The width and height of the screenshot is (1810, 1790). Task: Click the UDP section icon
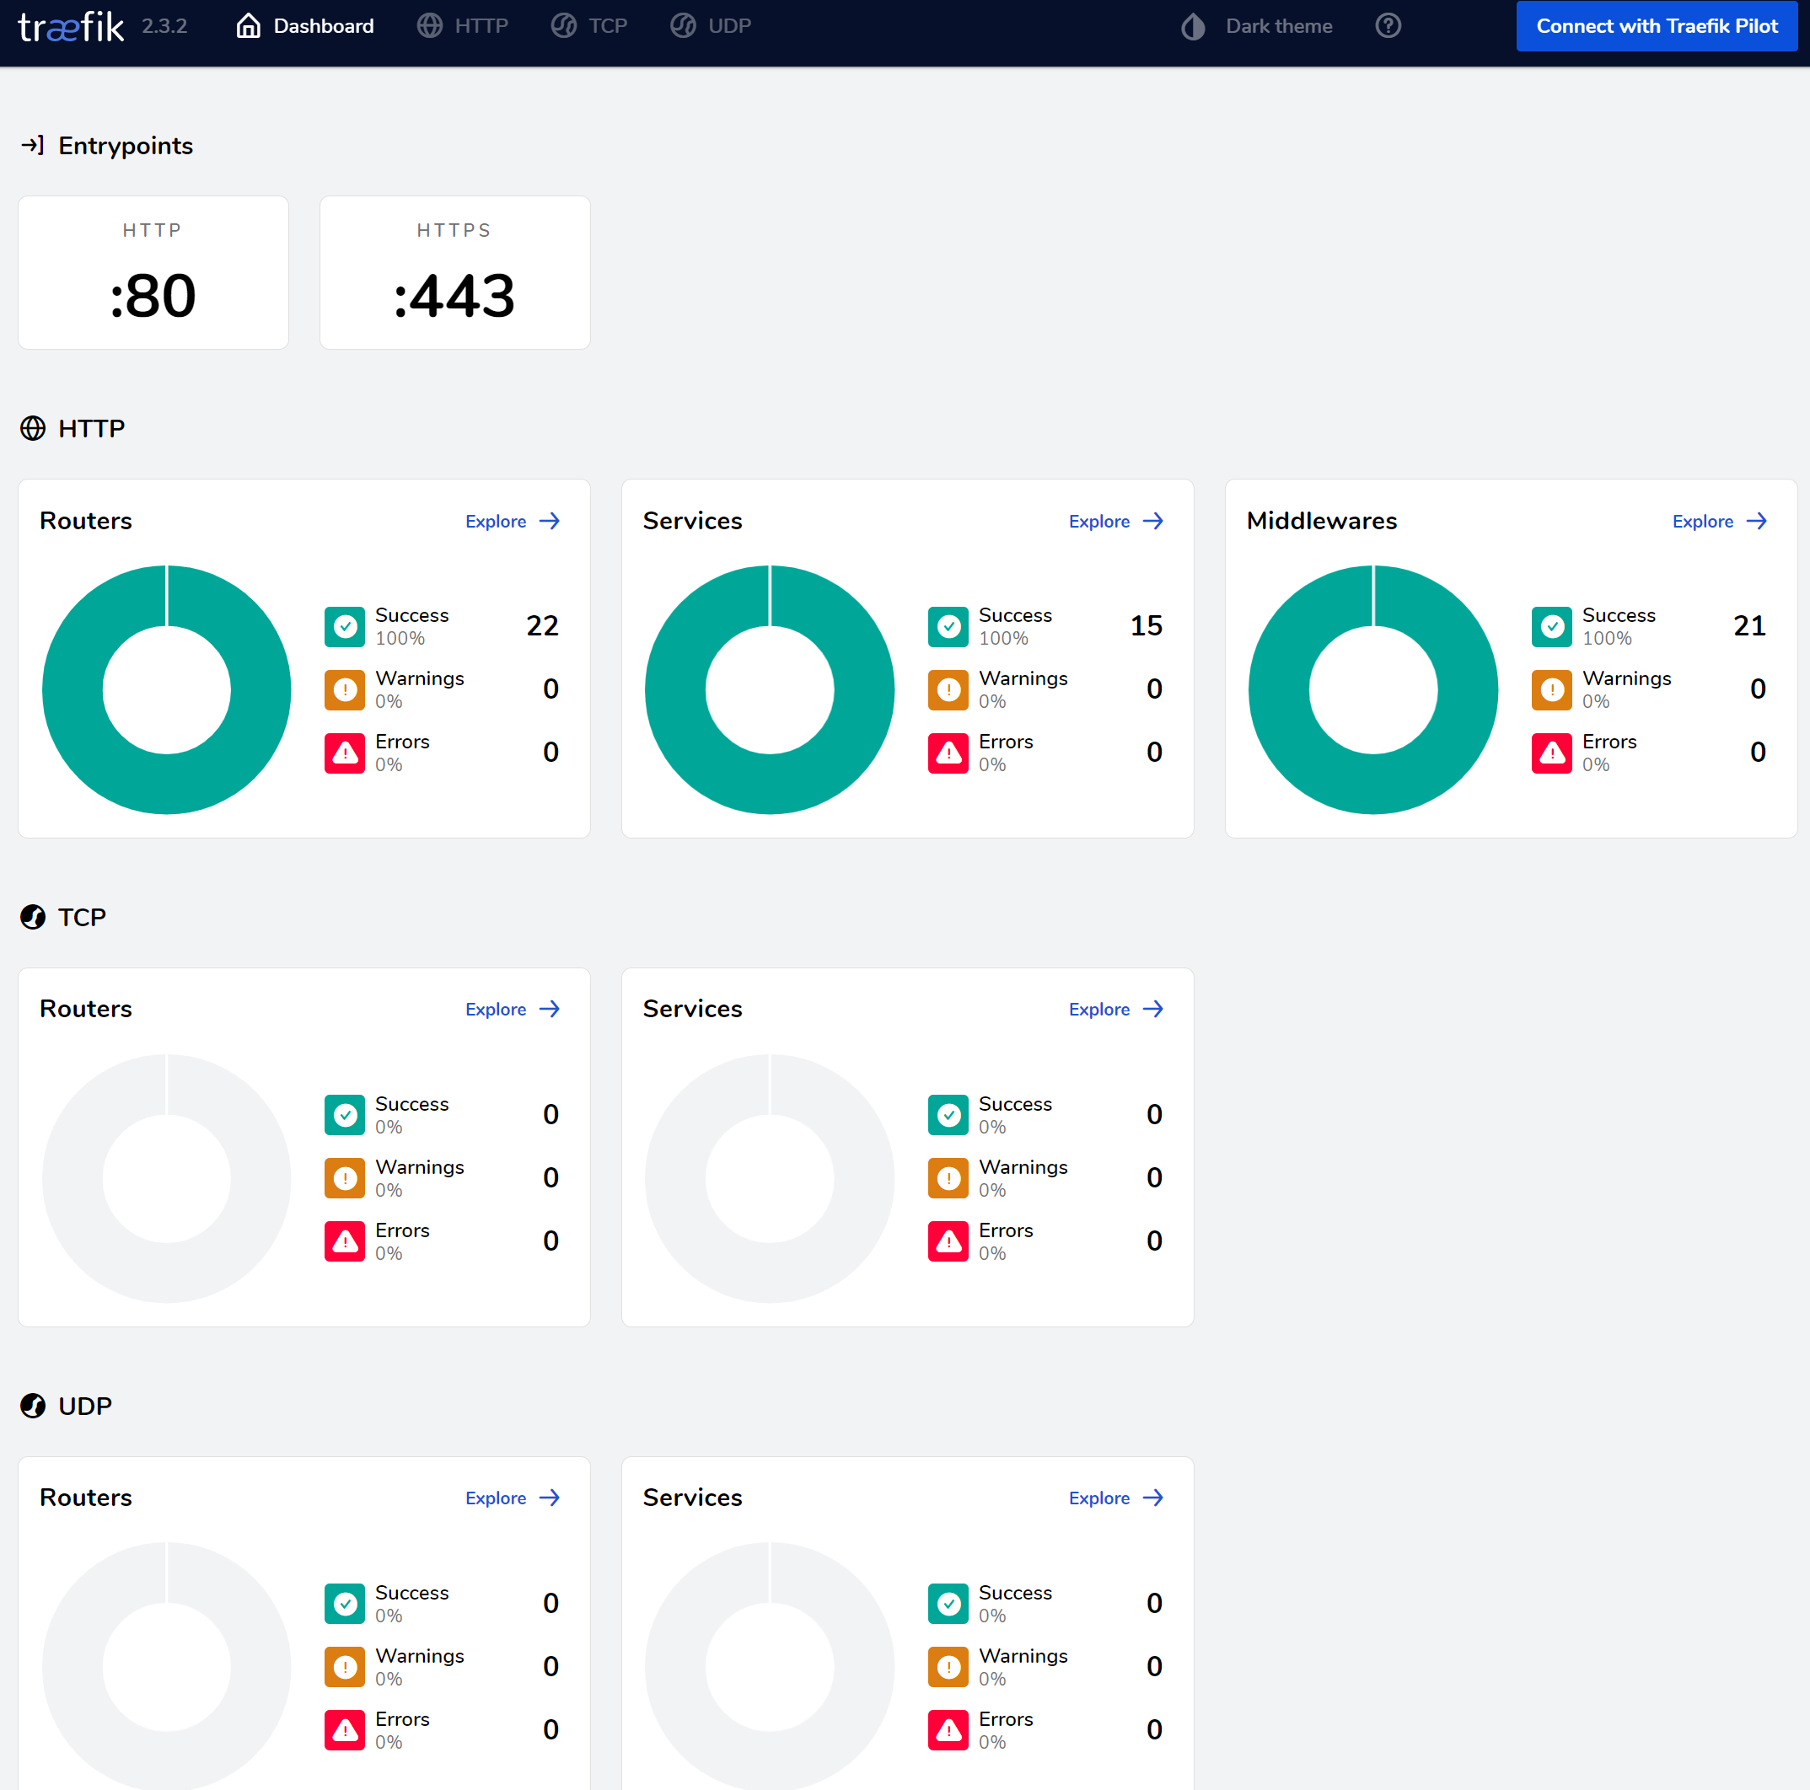(33, 1406)
